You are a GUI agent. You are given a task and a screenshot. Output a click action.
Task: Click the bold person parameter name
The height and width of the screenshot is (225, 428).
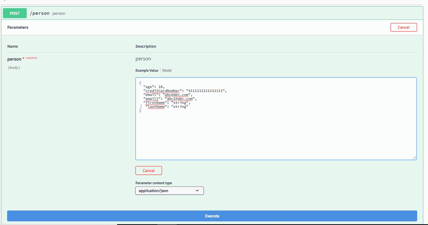(x=14, y=59)
